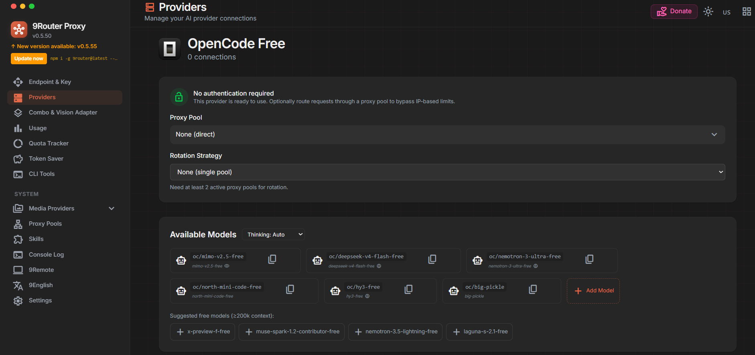
Task: Copy the oc/big-pickle model ID
Action: [533, 290]
